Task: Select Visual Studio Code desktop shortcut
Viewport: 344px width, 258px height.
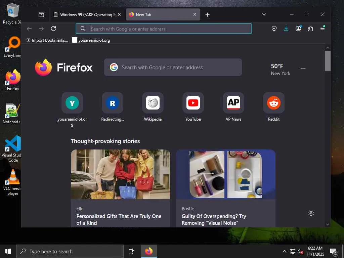Action: tap(12, 149)
